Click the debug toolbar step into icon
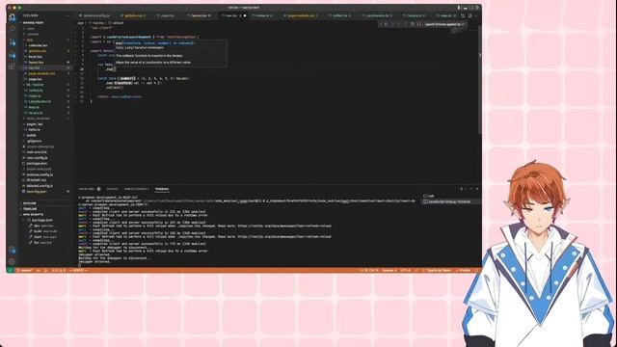The width and height of the screenshot is (617, 347). [x=398, y=24]
